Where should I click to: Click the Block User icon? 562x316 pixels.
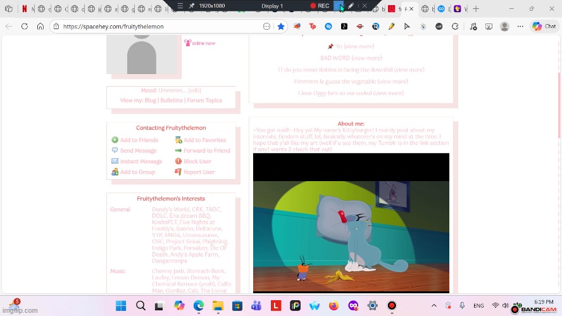tap(178, 161)
